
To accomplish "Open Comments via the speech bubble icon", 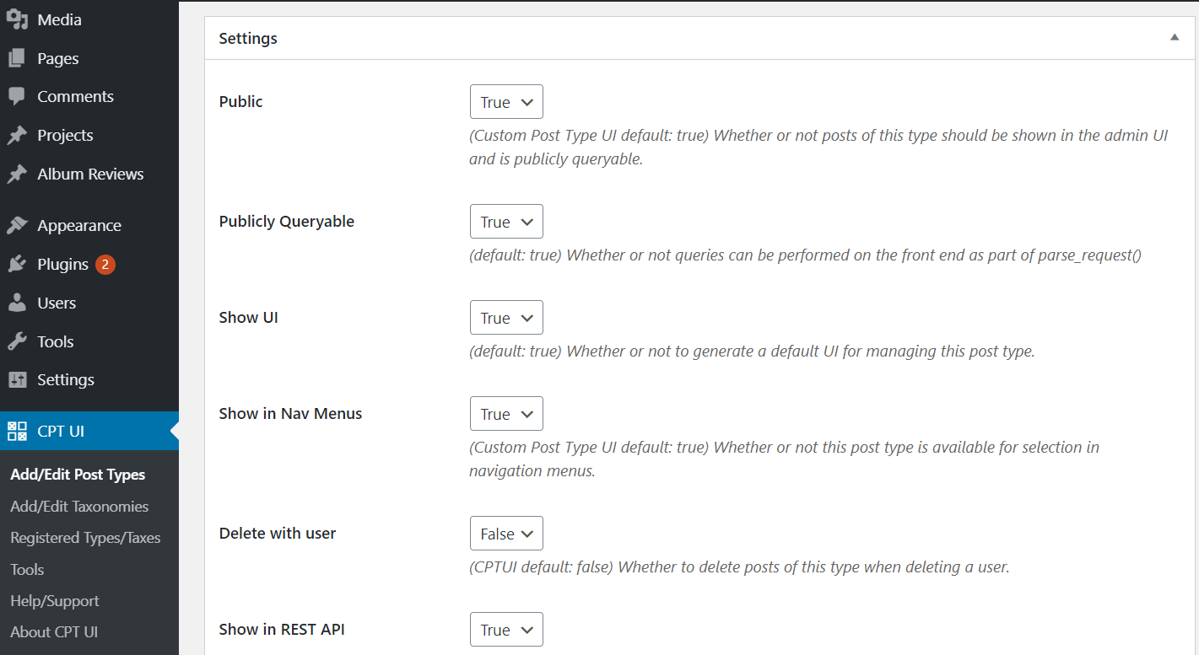I will (x=17, y=96).
